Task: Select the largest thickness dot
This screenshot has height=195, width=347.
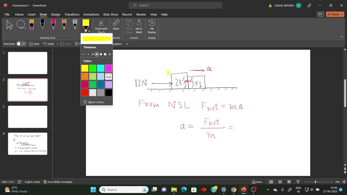Action: tap(105, 54)
